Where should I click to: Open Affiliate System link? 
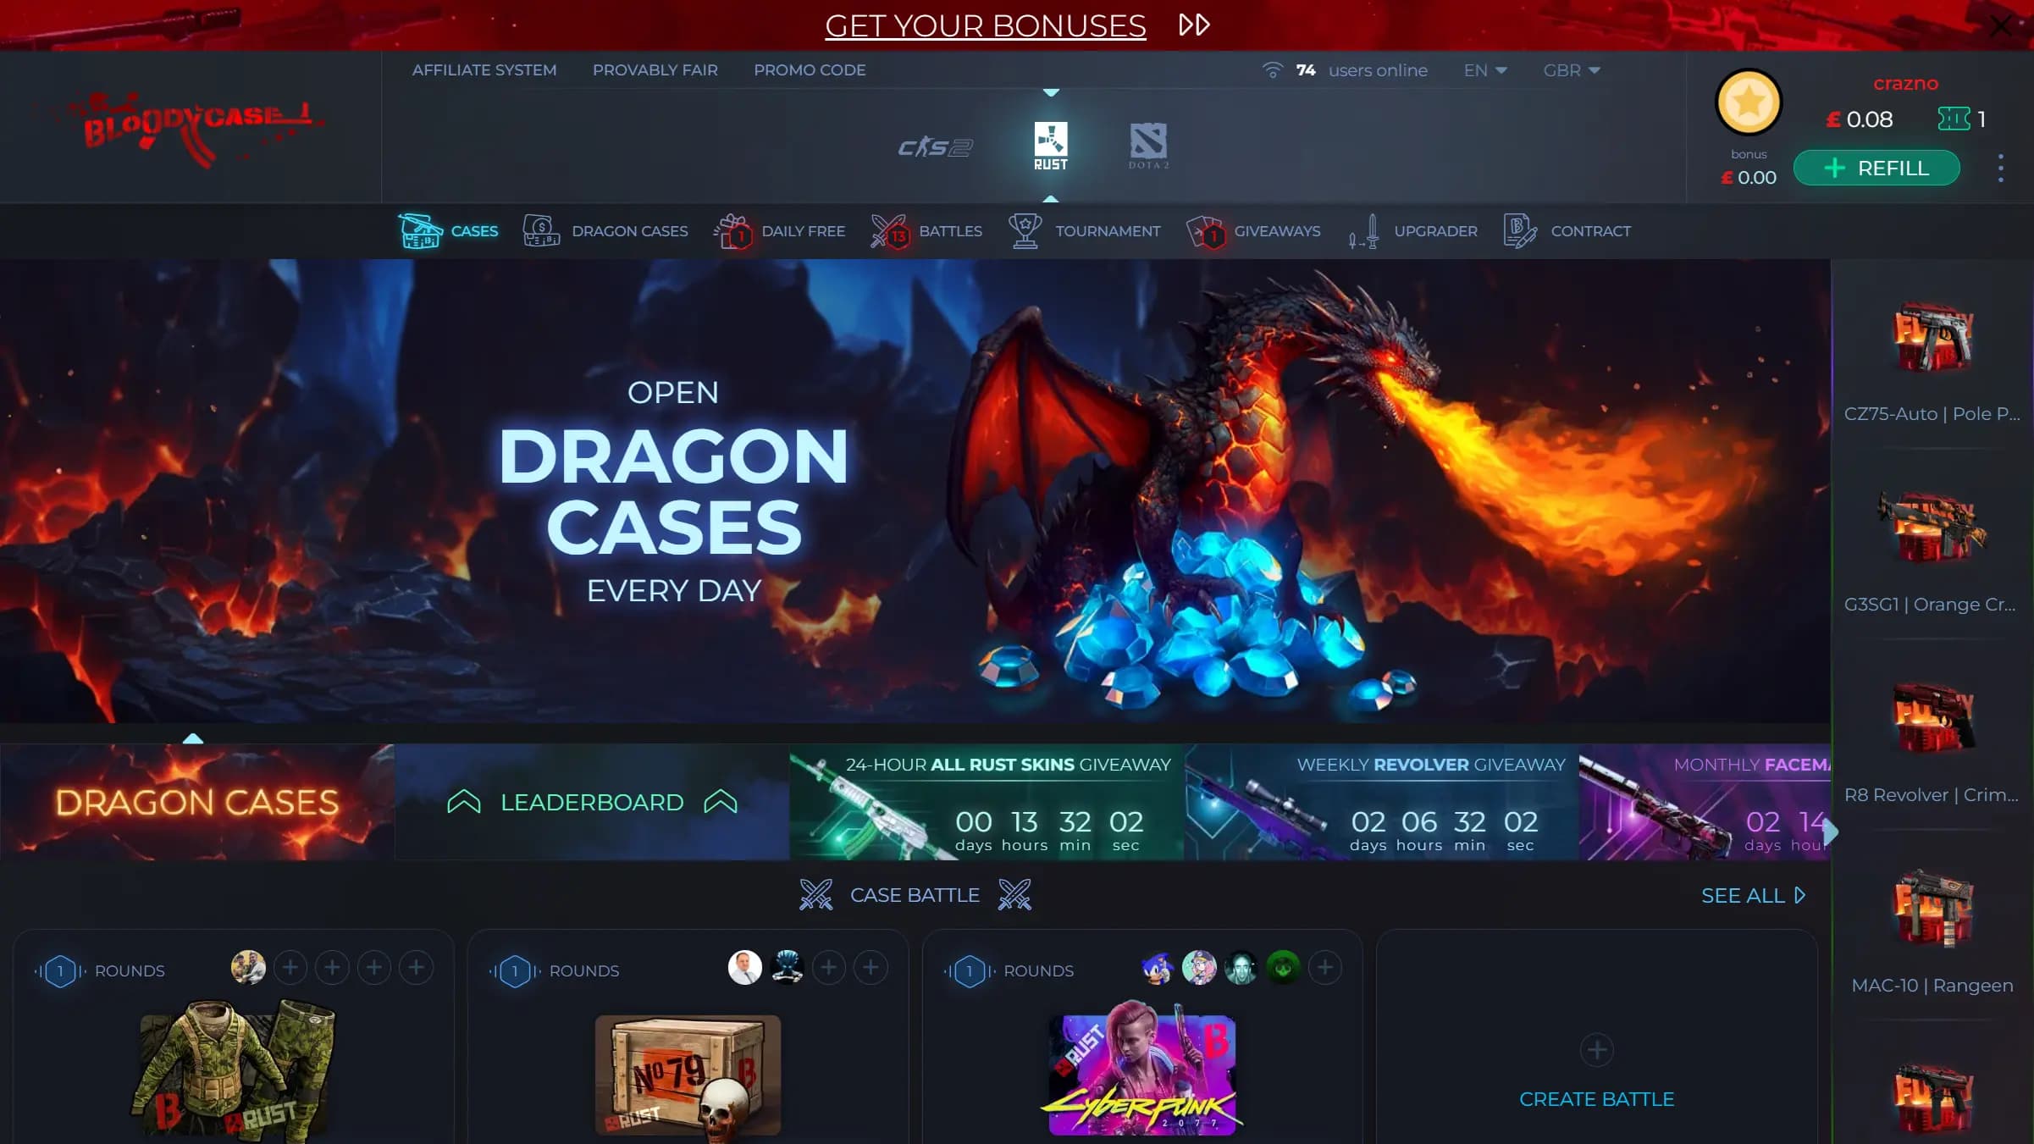click(484, 70)
